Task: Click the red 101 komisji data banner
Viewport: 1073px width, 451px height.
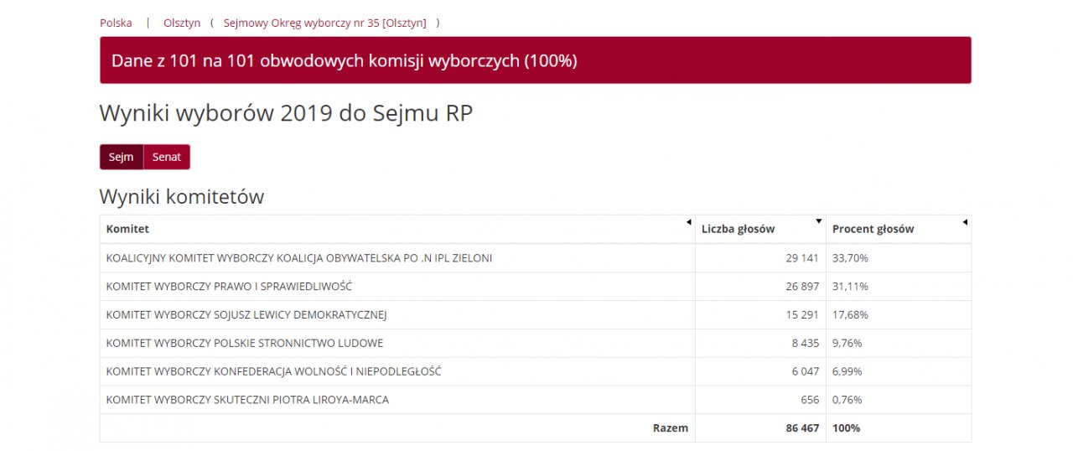Action: [x=536, y=60]
